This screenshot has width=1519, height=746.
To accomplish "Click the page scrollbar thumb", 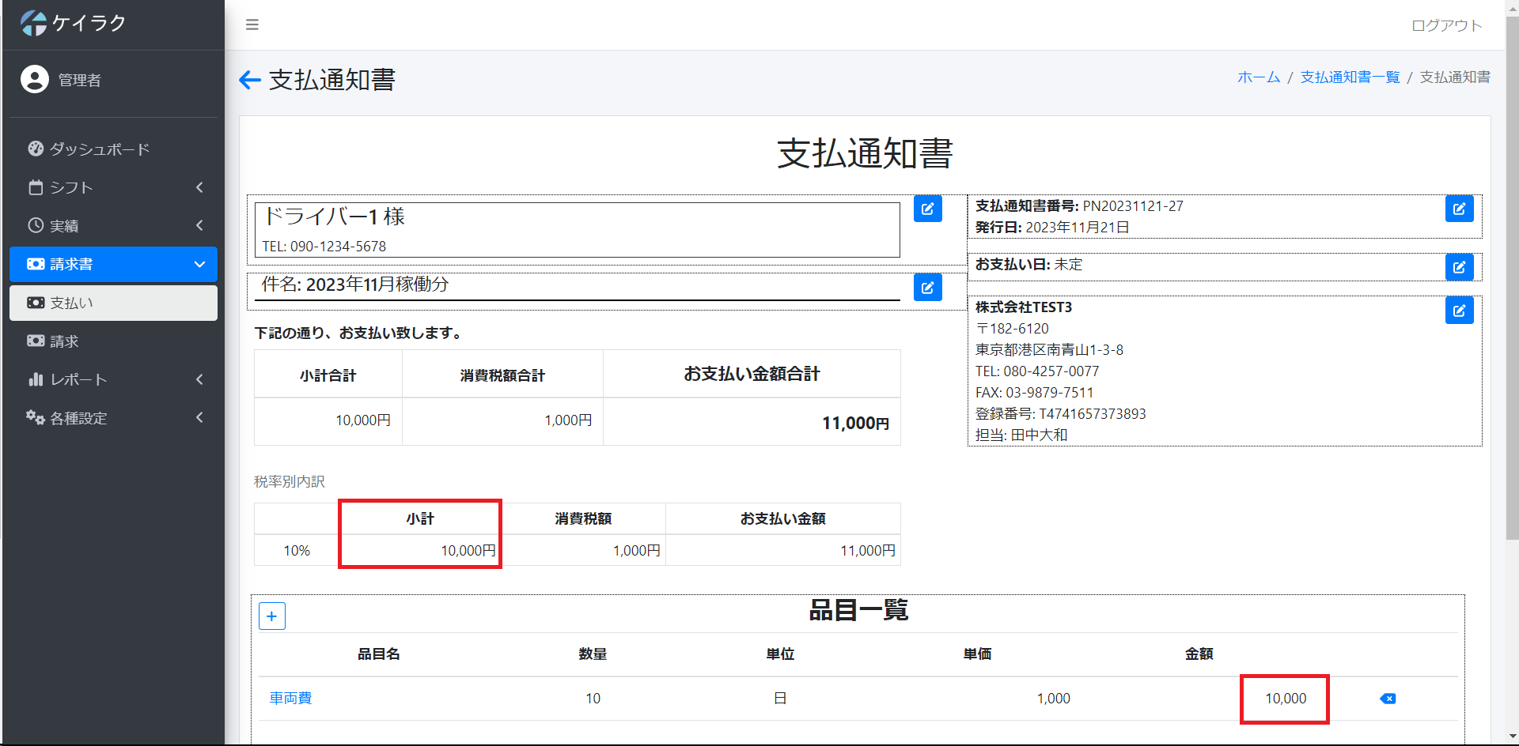I will [x=1512, y=277].
